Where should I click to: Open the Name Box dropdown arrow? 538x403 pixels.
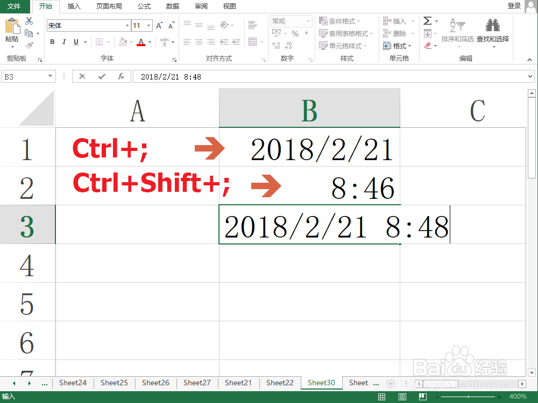[50, 76]
